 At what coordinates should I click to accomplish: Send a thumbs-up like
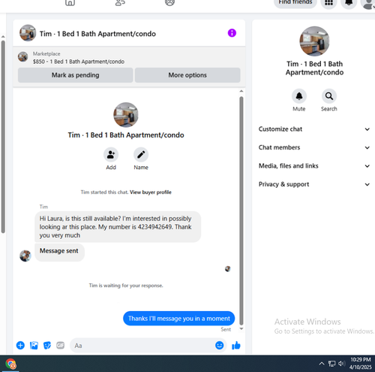(x=236, y=346)
